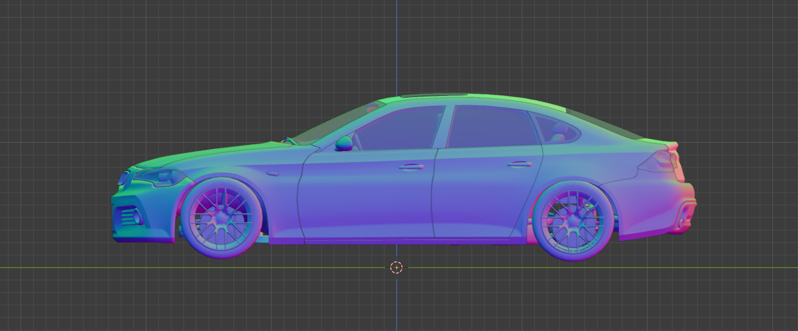Screen dimensions: 798x331
Task: Select the car's front wheel rim
Action: [221, 218]
